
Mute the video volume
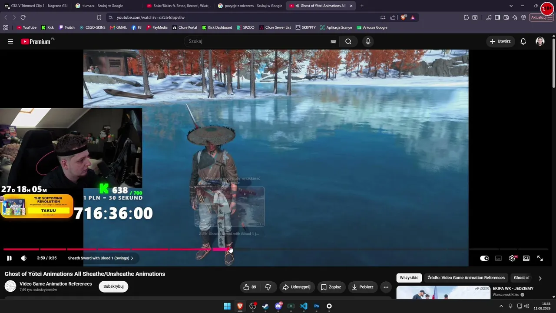click(24, 258)
